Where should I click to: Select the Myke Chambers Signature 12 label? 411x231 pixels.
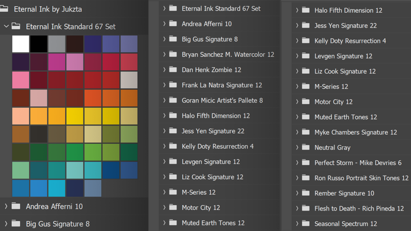(x=356, y=132)
